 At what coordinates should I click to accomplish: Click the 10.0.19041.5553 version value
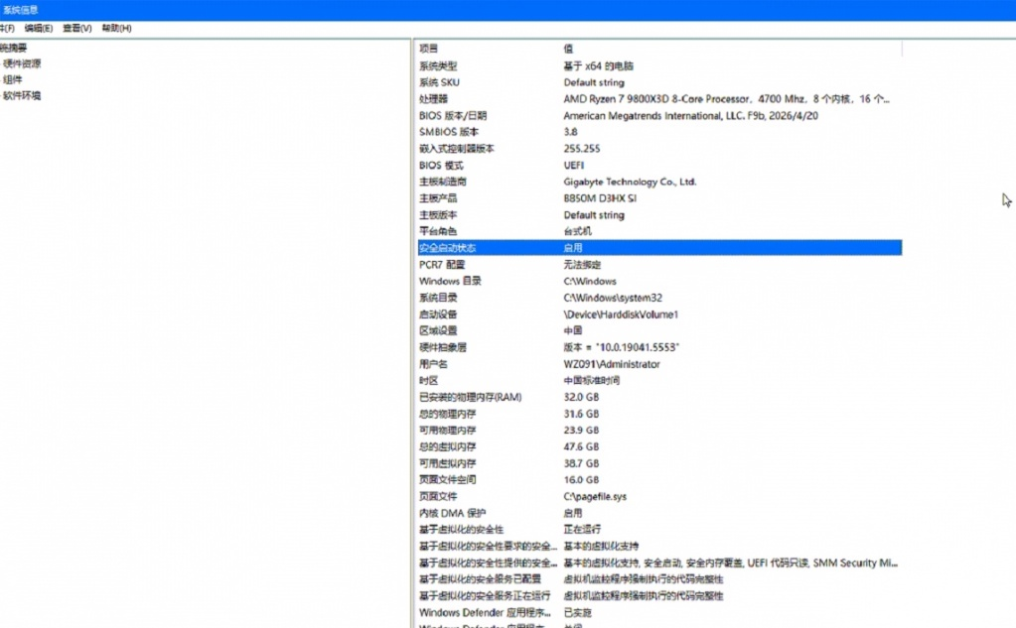pyautogui.click(x=622, y=347)
